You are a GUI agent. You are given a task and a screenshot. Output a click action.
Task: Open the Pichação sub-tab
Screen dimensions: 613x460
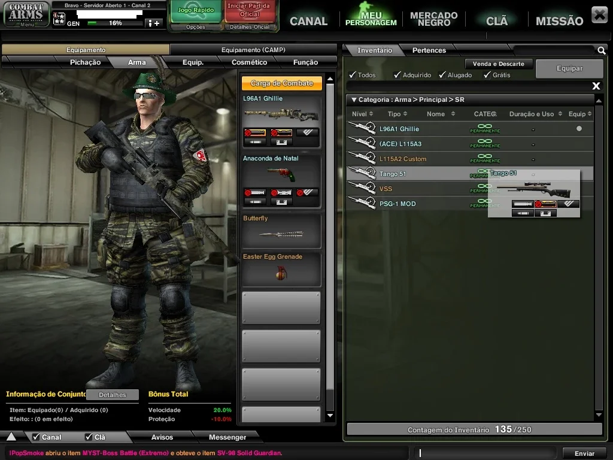pyautogui.click(x=85, y=62)
